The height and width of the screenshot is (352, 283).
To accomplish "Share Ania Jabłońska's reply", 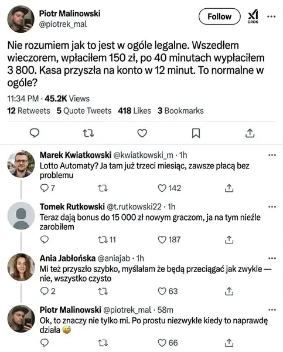I will [x=229, y=291].
